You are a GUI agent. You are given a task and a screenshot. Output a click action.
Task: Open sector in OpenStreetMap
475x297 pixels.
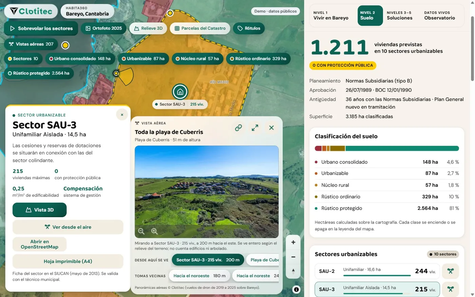39,244
